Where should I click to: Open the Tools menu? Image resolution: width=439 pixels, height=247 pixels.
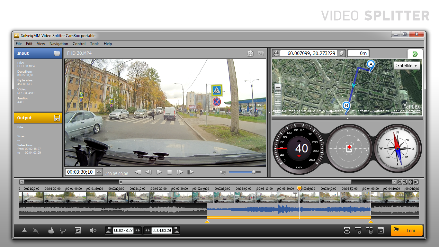coord(94,44)
